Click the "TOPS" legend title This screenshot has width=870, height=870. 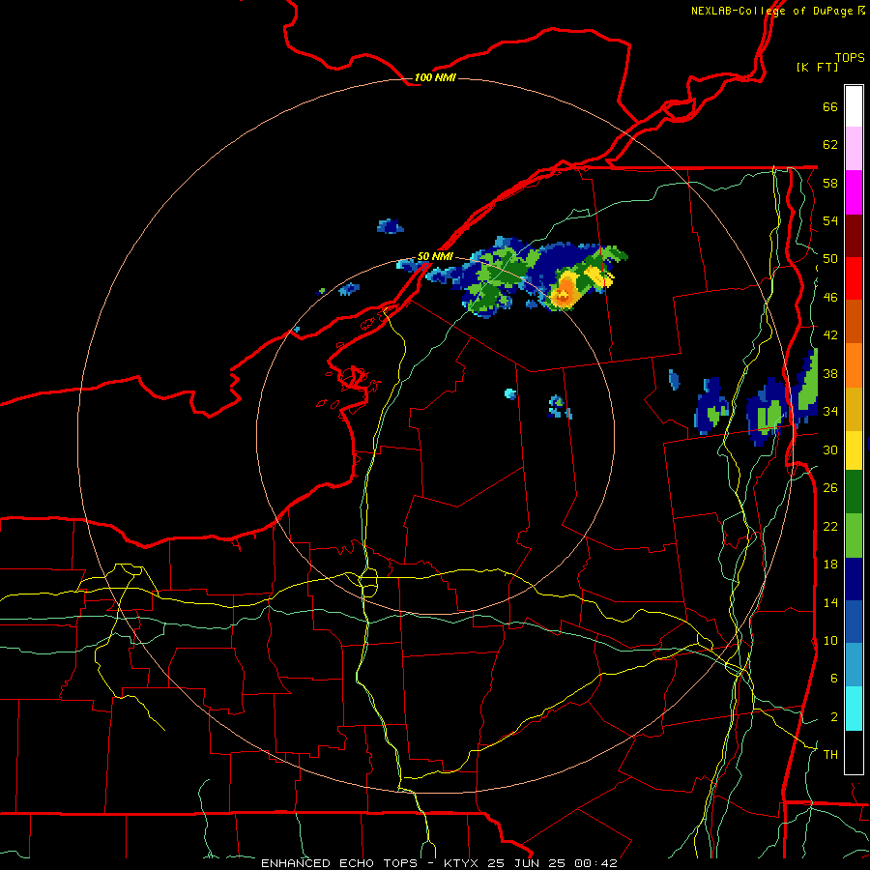[x=850, y=58]
